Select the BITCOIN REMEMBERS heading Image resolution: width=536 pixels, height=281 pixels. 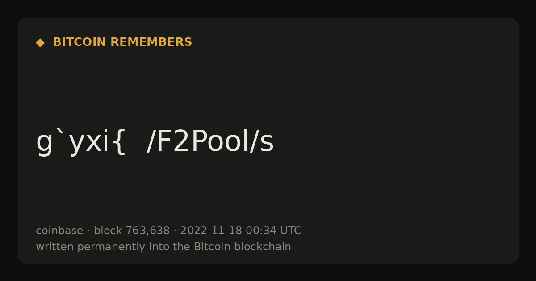(122, 42)
